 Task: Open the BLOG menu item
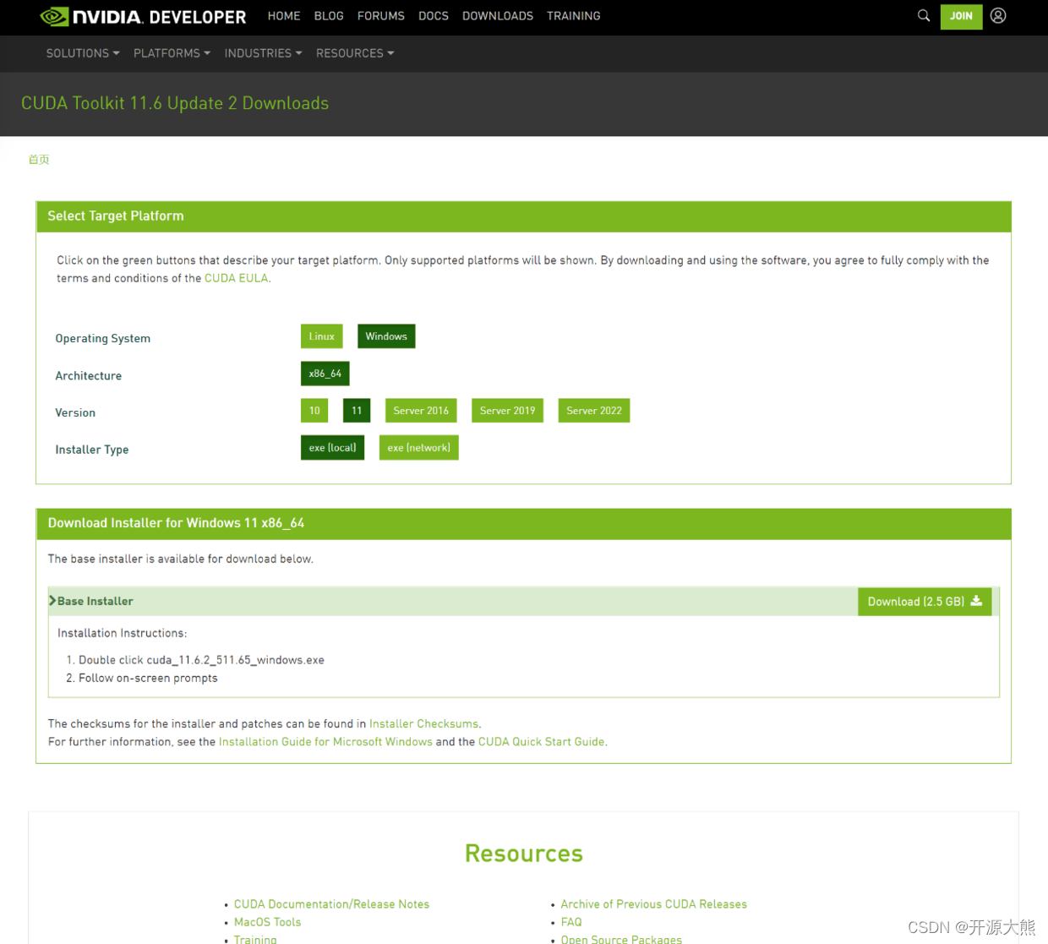[329, 16]
